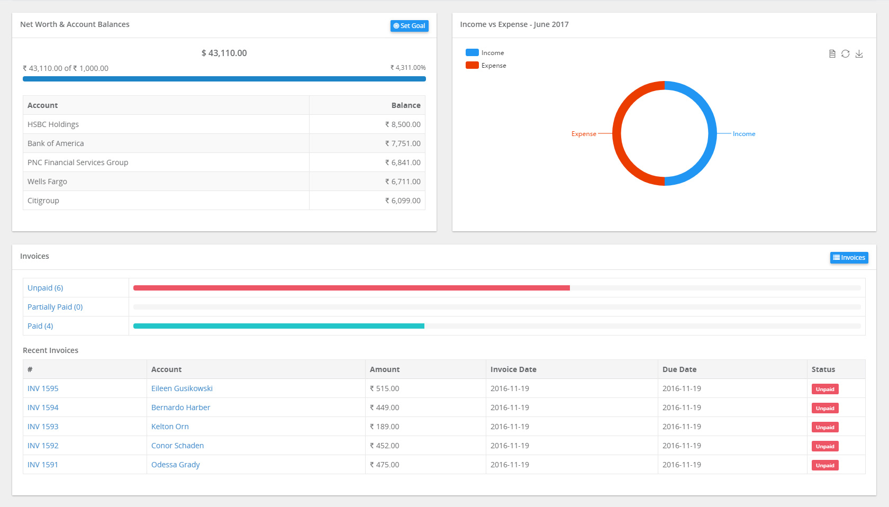Click the blue Income donut segment
The width and height of the screenshot is (889, 507).
coord(712,133)
